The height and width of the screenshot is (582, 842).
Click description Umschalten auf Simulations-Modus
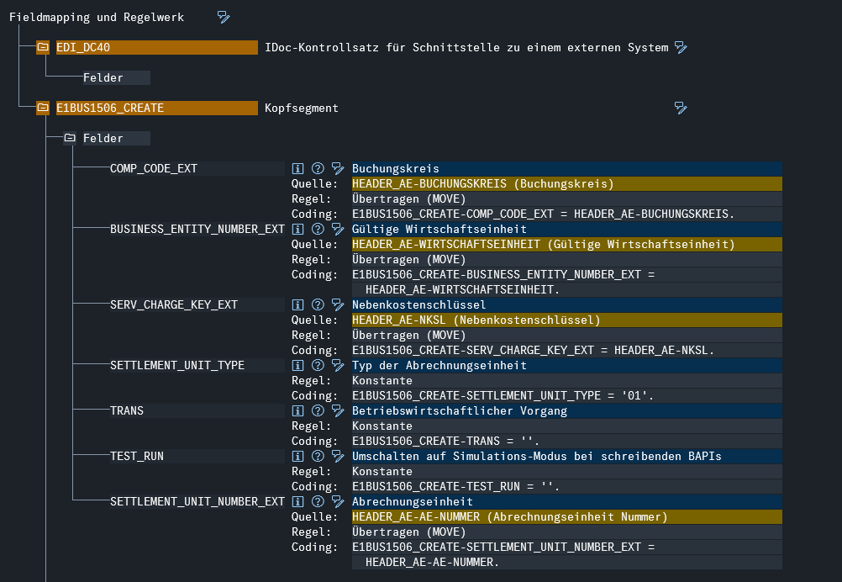click(x=567, y=456)
